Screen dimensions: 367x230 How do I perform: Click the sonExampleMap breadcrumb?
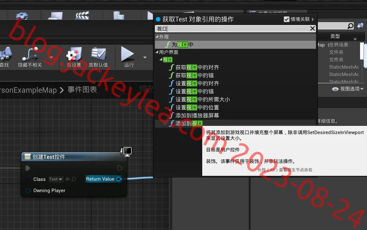pyautogui.click(x=28, y=90)
